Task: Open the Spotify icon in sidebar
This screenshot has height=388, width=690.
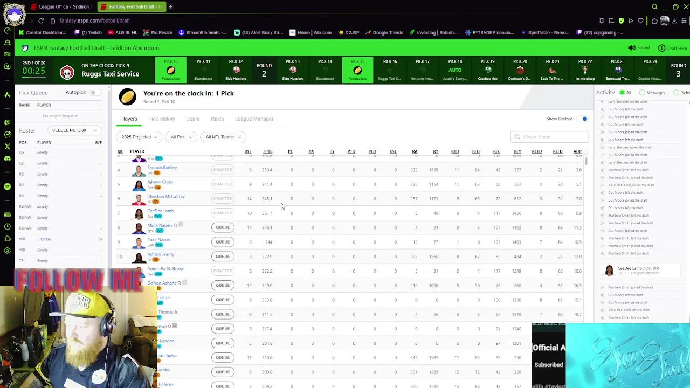Action: tap(7, 186)
